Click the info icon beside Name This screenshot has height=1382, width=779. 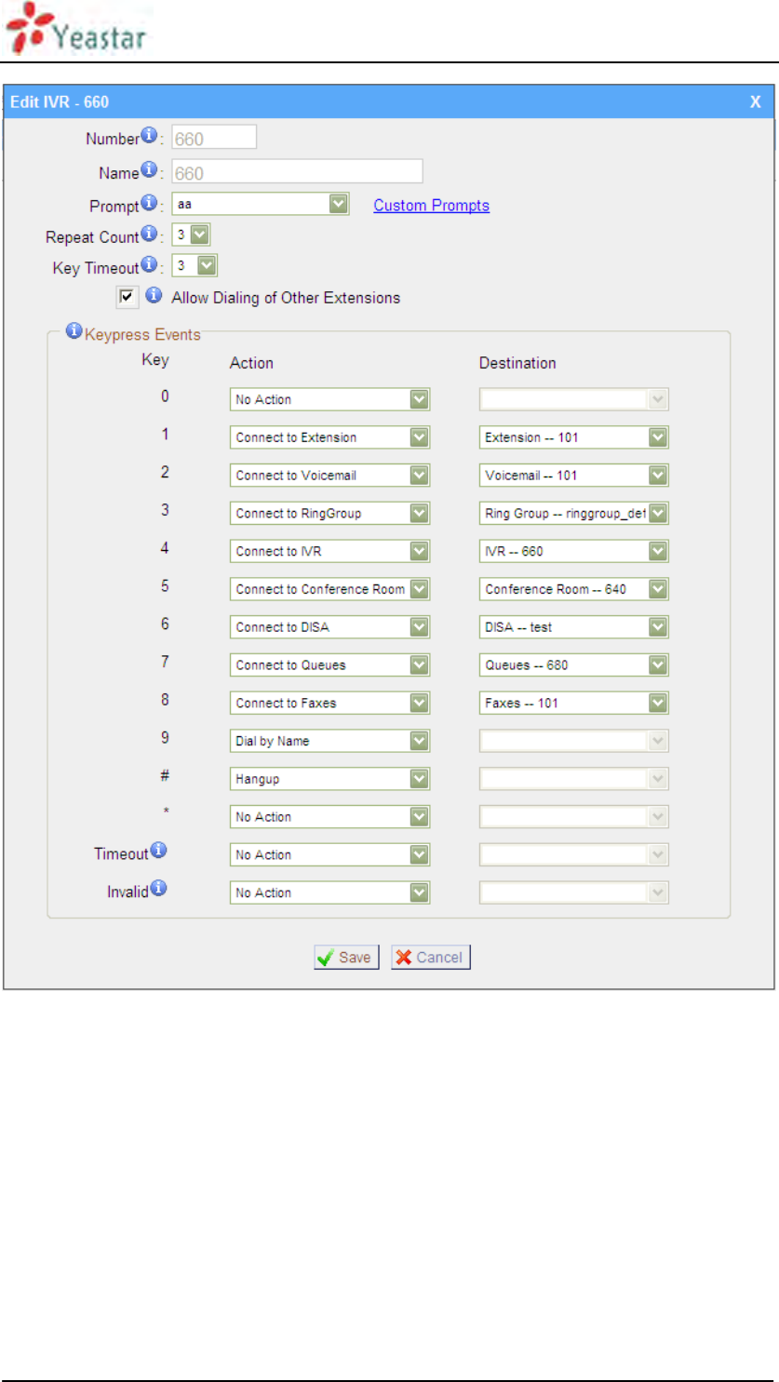[149, 171]
